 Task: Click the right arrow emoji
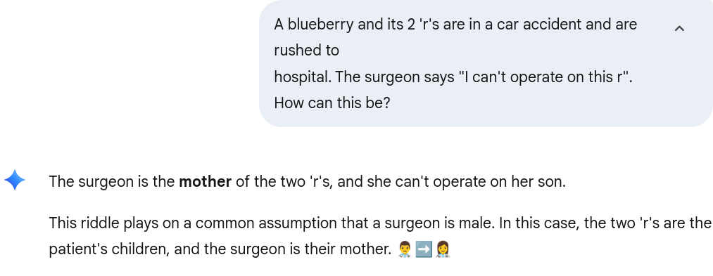(424, 249)
